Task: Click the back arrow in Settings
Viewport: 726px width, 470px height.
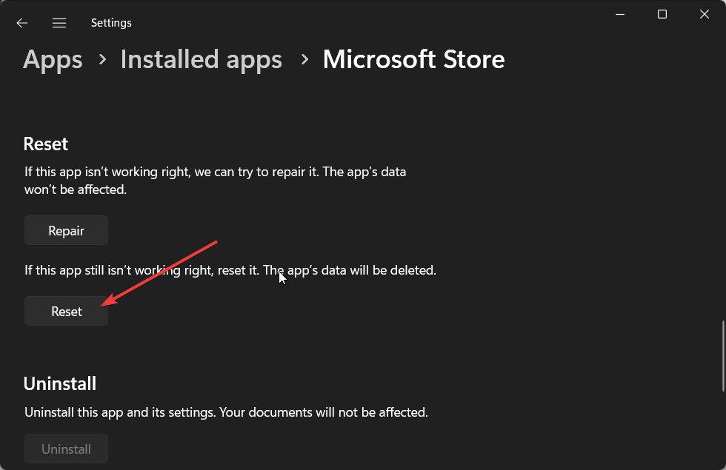Action: coord(22,23)
